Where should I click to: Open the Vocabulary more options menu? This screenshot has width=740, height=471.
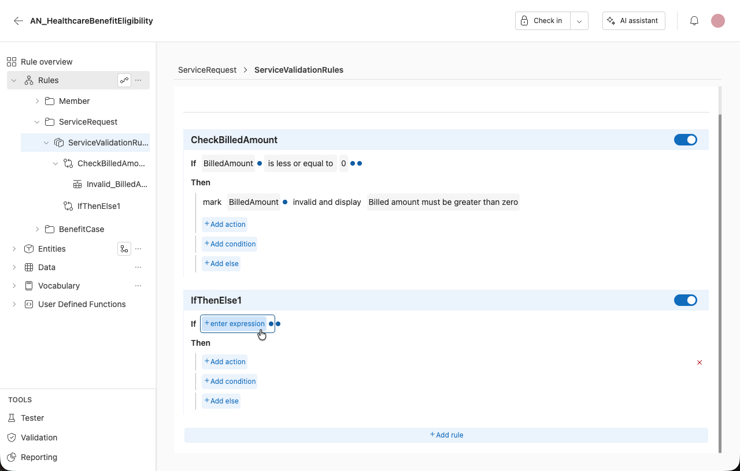click(138, 286)
